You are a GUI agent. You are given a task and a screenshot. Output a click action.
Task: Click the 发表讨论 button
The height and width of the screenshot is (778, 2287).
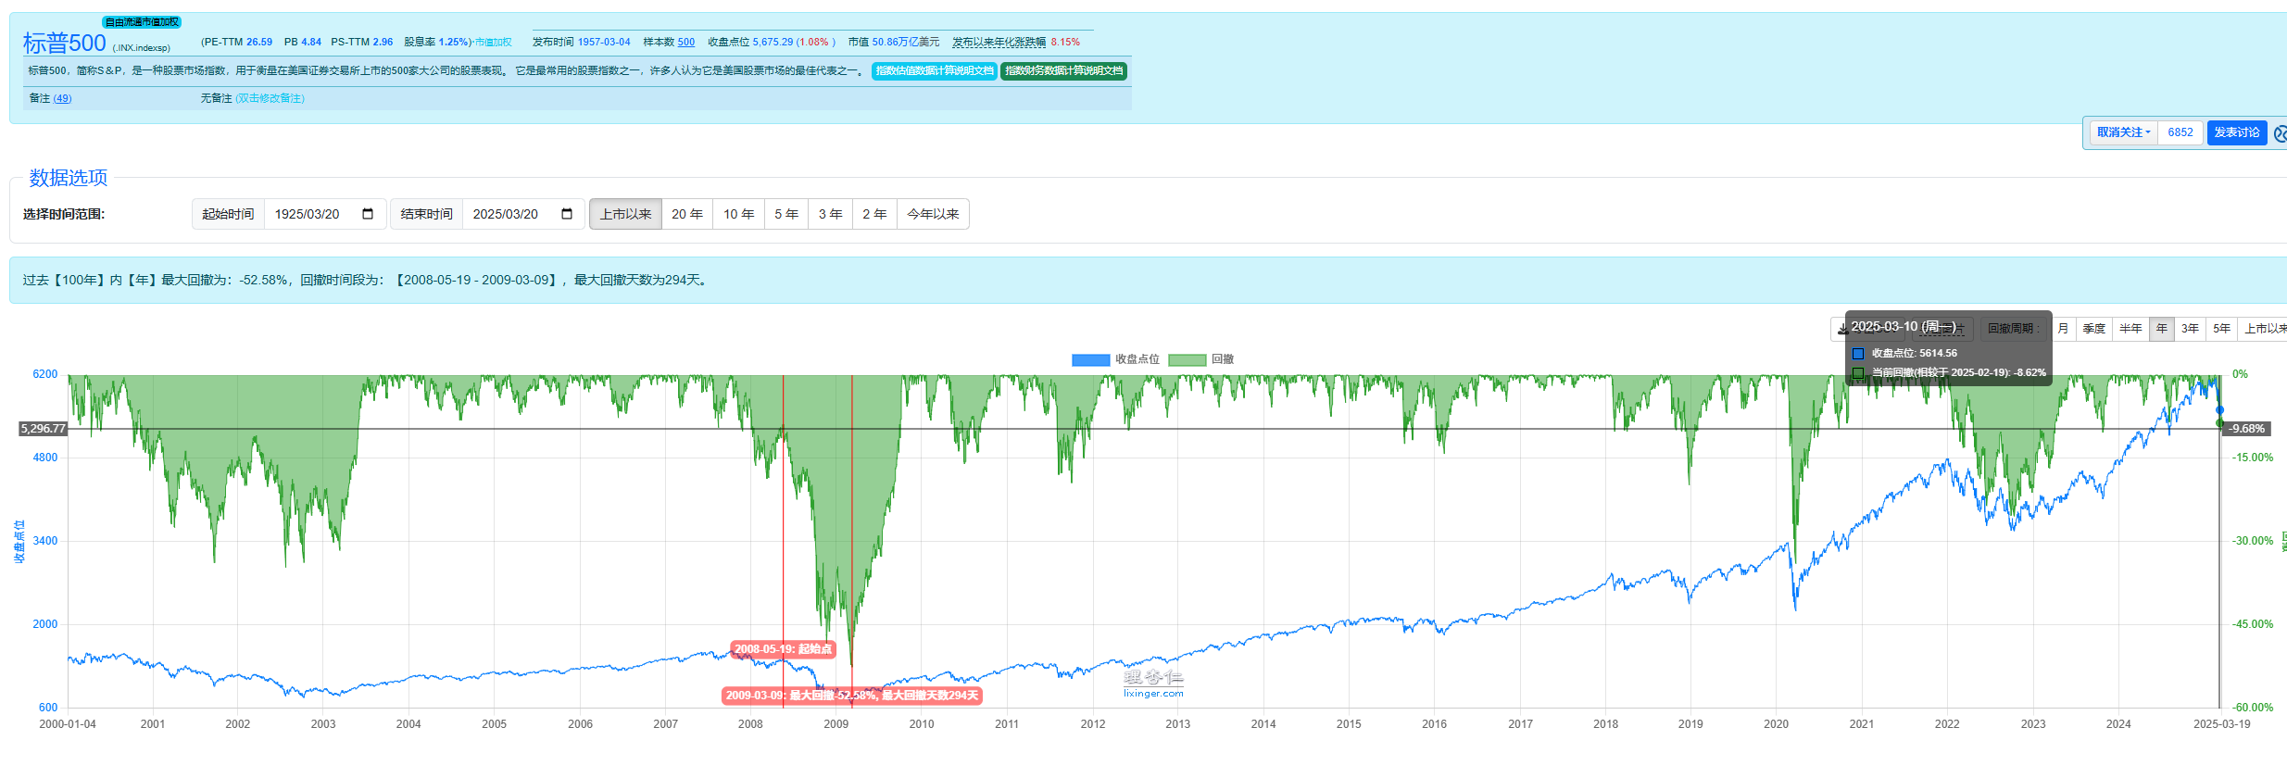coord(2237,132)
